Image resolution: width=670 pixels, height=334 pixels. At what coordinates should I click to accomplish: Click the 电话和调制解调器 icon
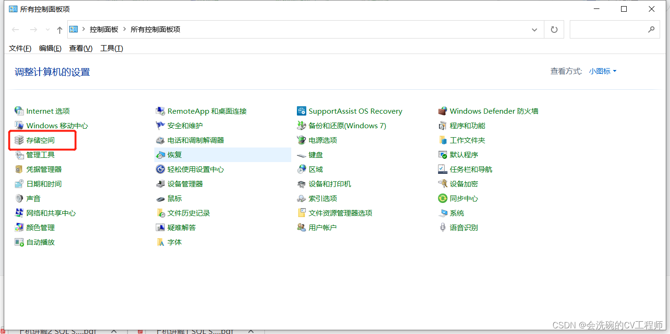pos(160,140)
